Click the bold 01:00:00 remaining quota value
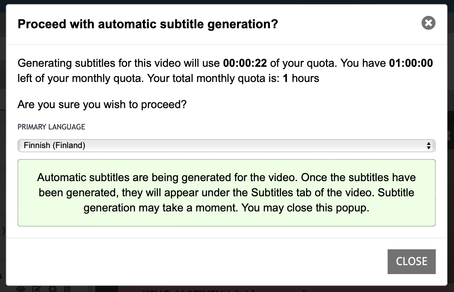 pos(411,63)
